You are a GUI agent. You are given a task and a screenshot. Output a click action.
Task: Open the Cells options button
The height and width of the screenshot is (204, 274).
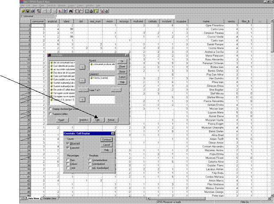coord(98,120)
